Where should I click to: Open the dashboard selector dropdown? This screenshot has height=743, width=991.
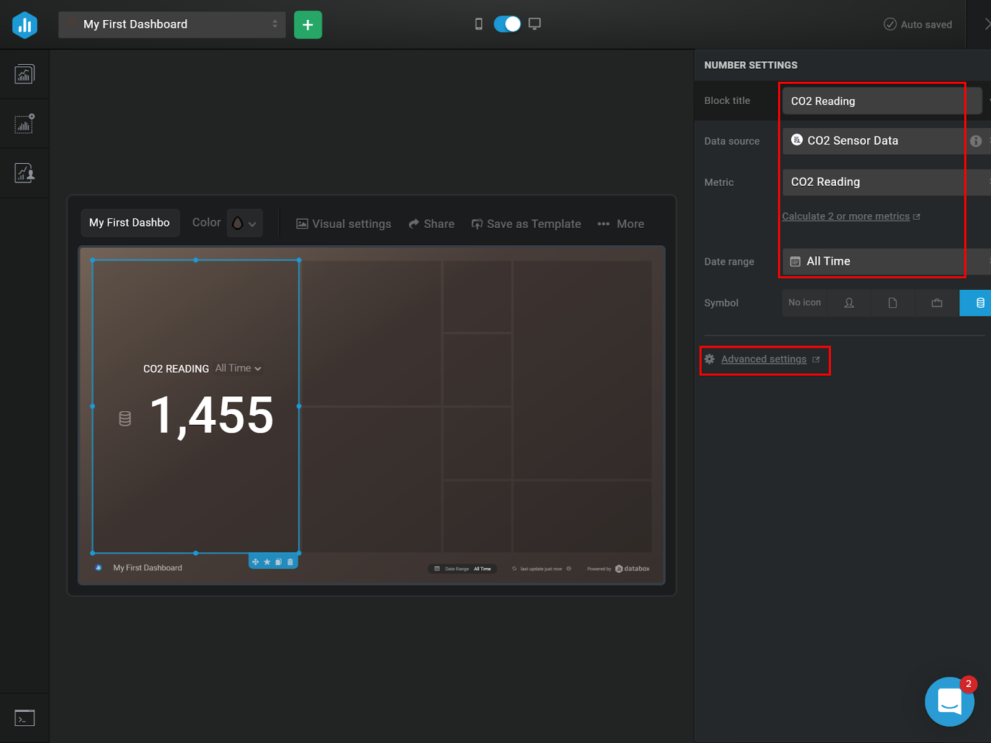pyautogui.click(x=172, y=24)
